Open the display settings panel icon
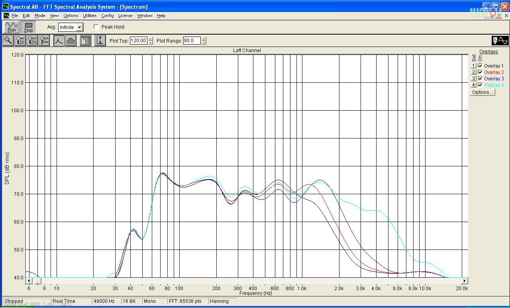This screenshot has height=308, width=510. point(86,41)
